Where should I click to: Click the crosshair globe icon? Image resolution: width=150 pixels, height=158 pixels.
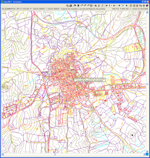131,6
